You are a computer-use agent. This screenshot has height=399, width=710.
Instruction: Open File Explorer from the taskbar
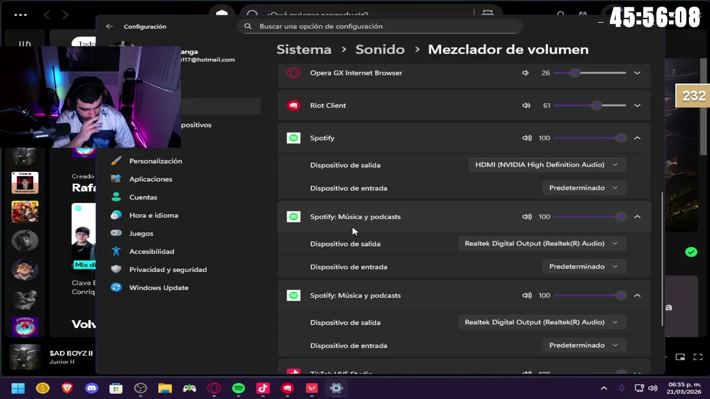pyautogui.click(x=165, y=388)
